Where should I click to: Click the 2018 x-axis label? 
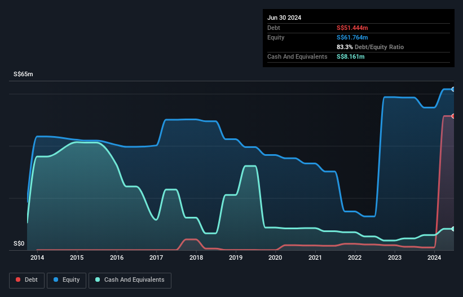(196, 258)
